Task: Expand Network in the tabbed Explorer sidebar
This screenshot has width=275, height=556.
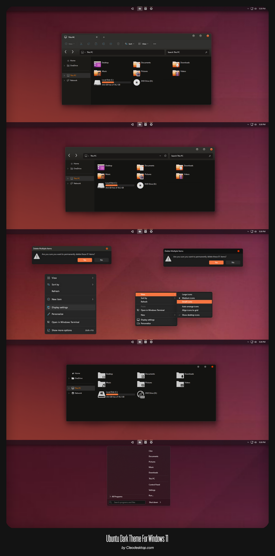Action: [64, 80]
